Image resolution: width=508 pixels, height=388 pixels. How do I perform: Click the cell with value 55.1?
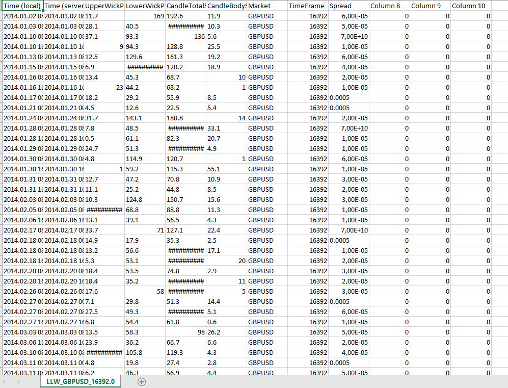pos(227,169)
